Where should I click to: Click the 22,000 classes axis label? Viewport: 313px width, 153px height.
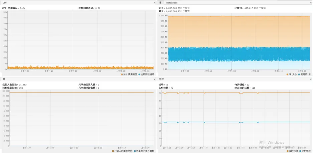(x=6, y=91)
